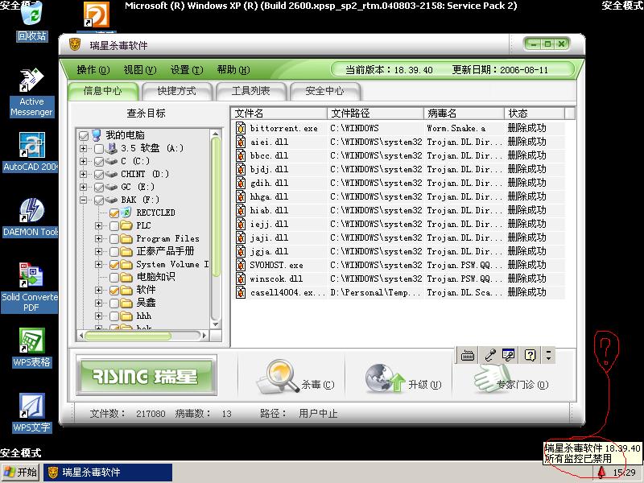Toggle GC (E:) drive checkbox
This screenshot has width=644, height=483.
click(99, 188)
